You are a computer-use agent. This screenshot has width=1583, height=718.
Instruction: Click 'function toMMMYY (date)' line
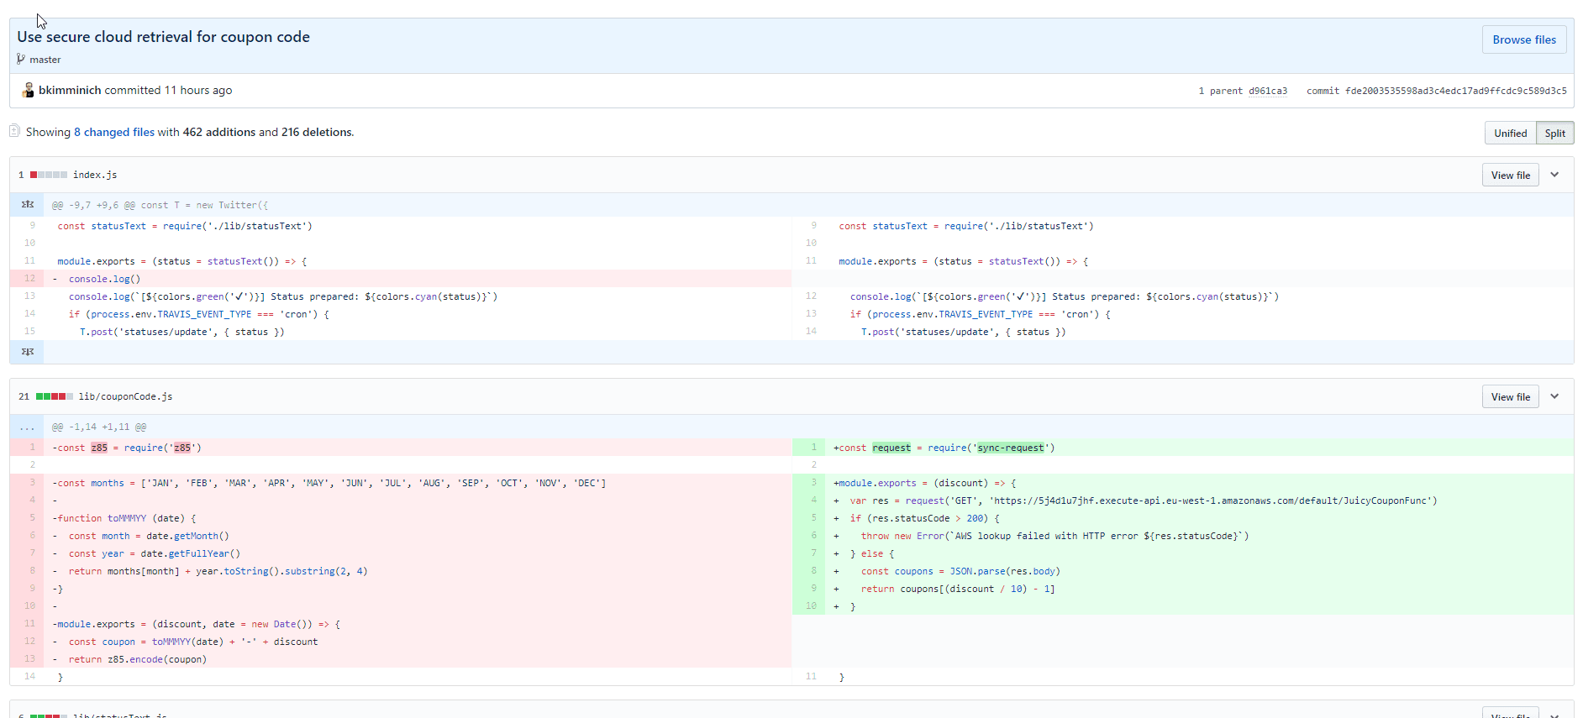coord(418,518)
